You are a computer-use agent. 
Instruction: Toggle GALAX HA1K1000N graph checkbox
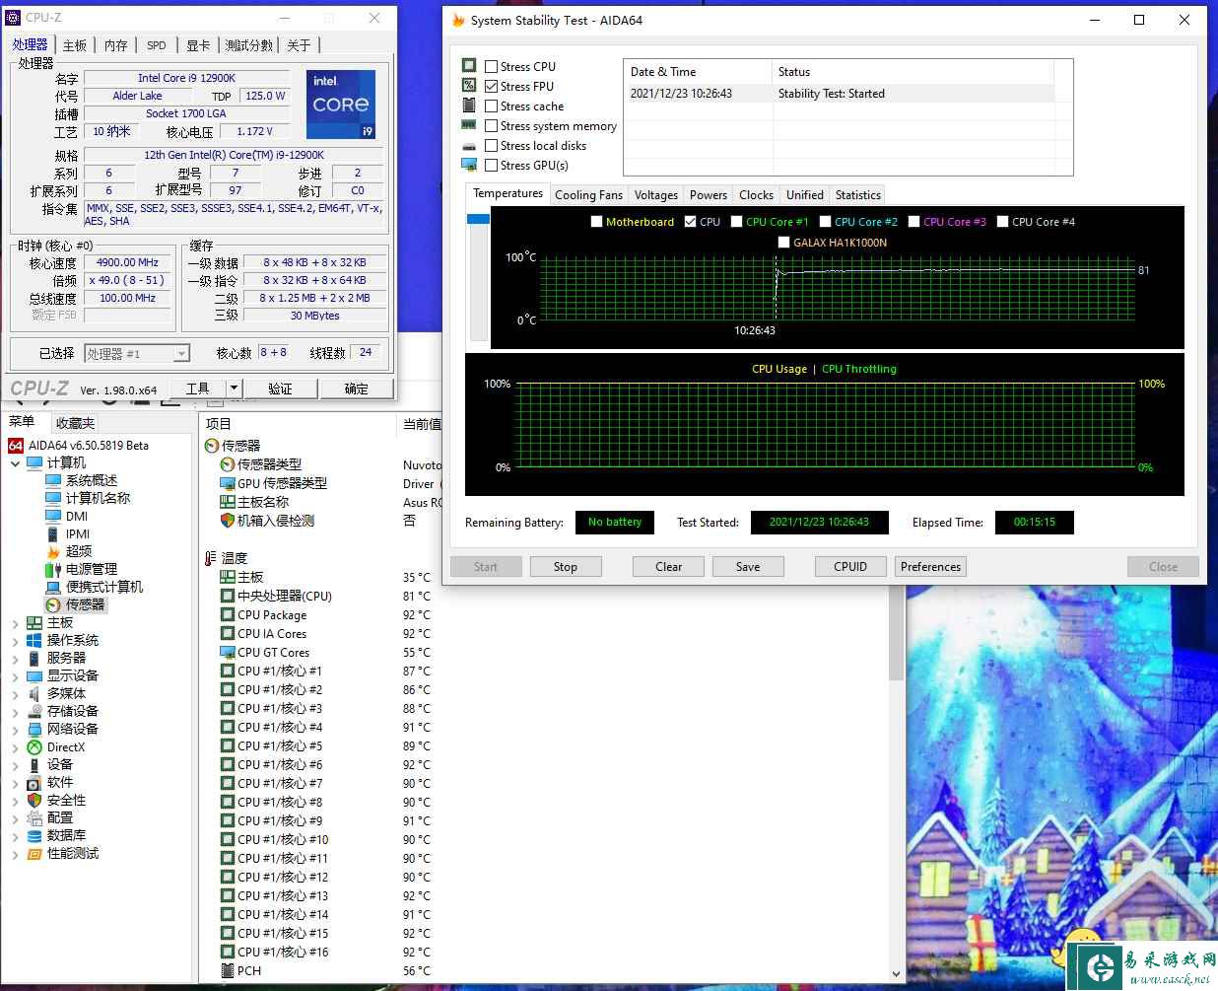(x=783, y=243)
